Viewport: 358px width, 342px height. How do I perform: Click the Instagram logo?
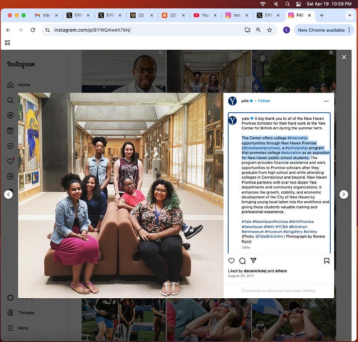(x=21, y=65)
